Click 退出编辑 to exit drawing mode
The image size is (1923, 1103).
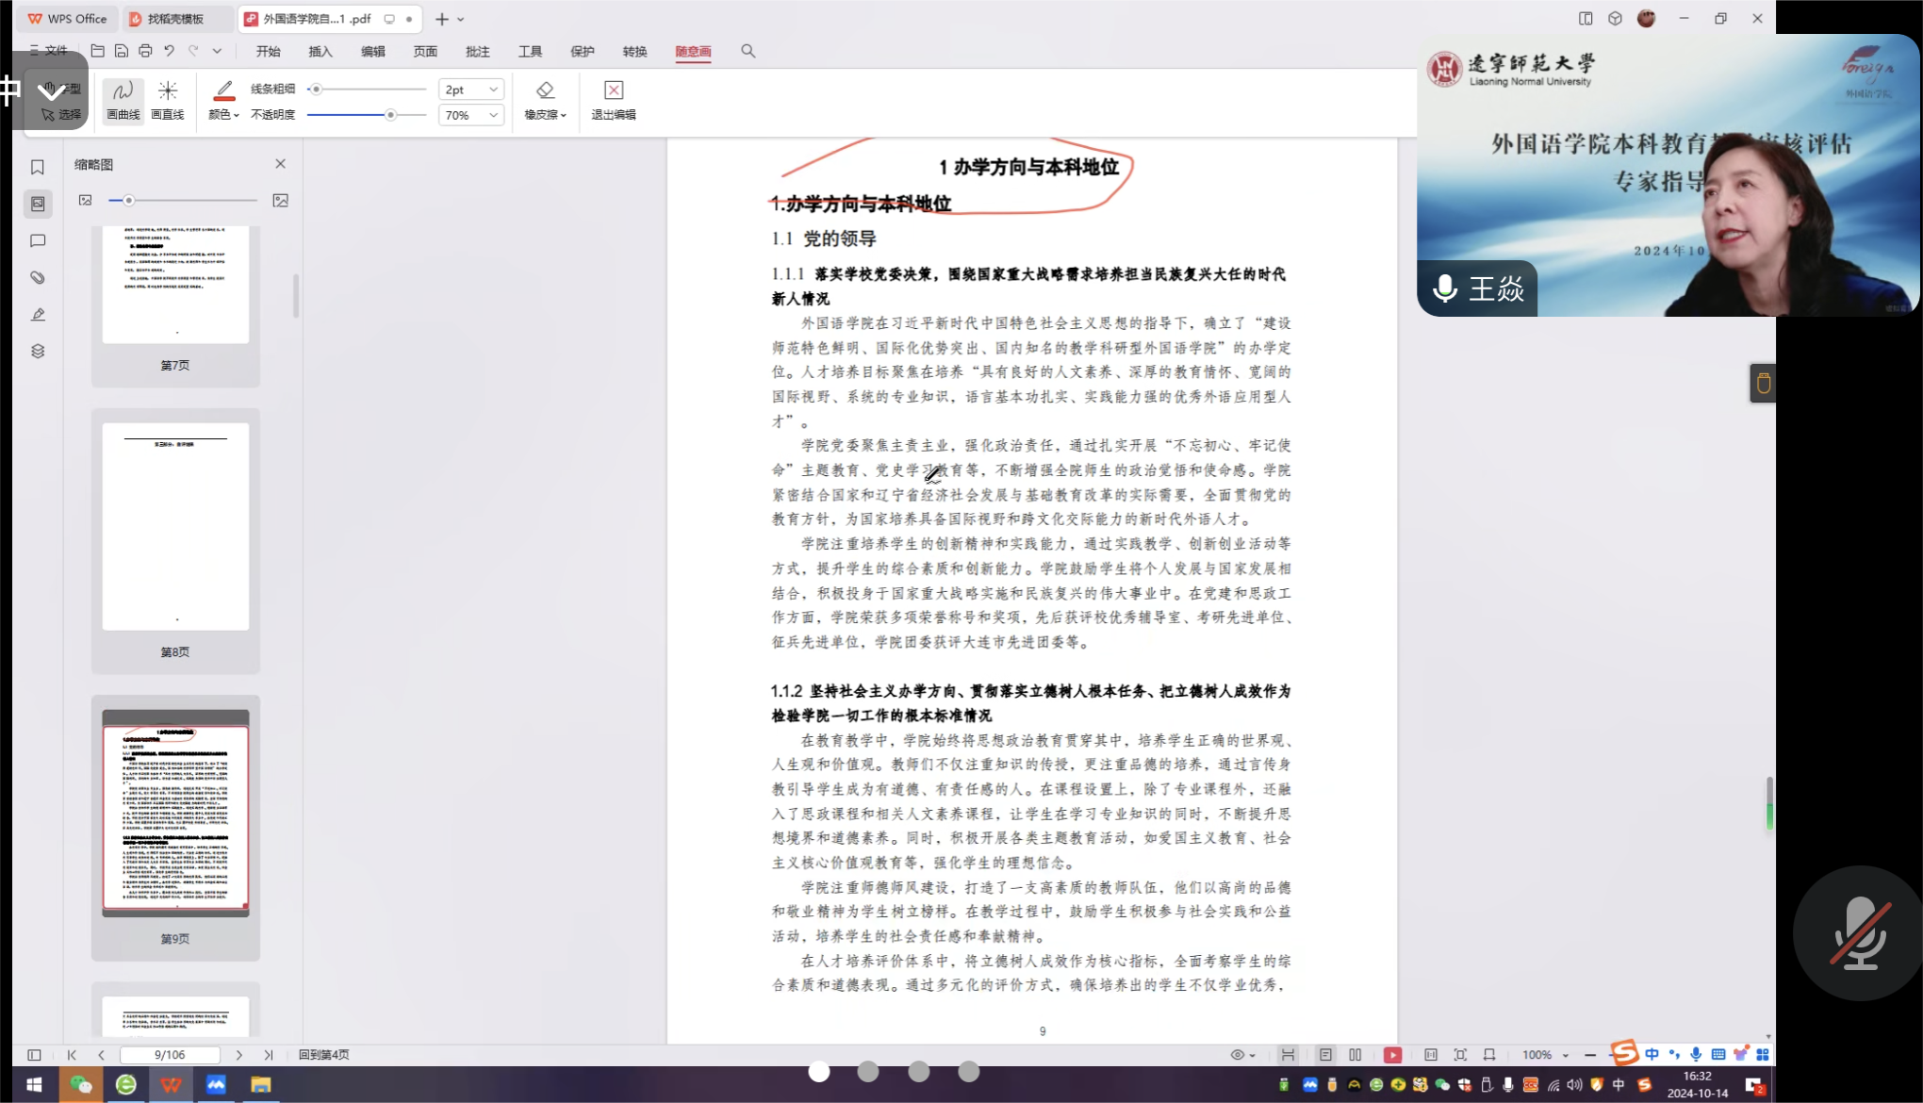coord(614,100)
